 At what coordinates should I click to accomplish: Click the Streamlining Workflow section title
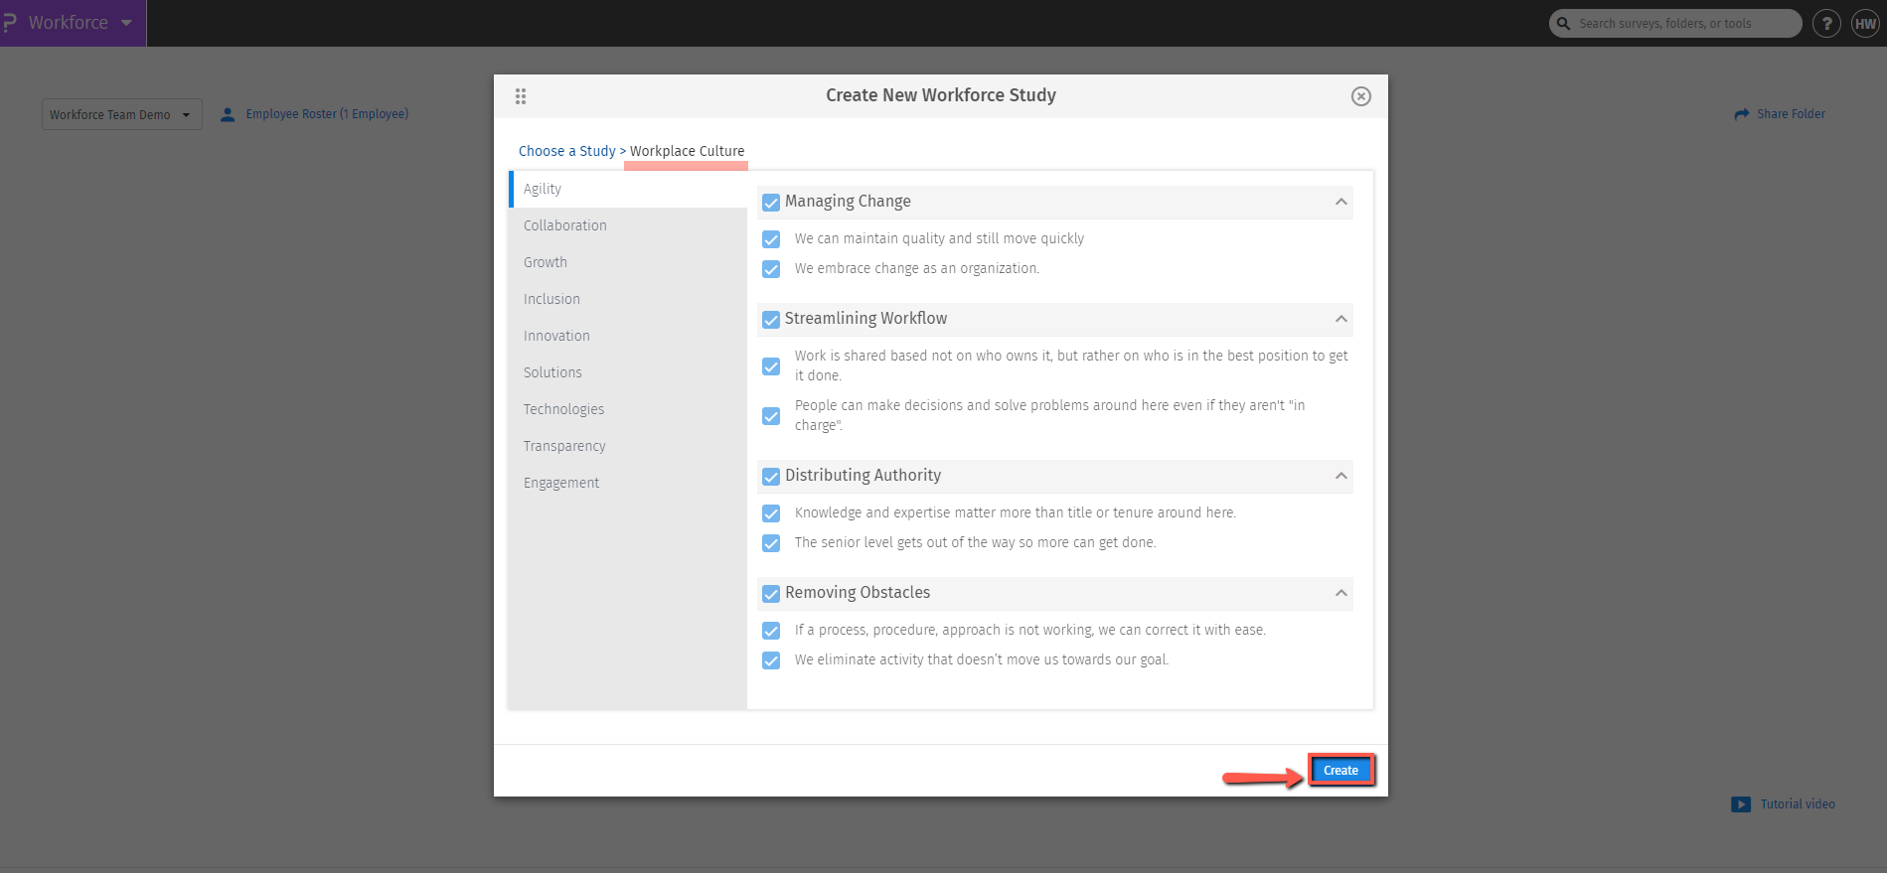(865, 319)
